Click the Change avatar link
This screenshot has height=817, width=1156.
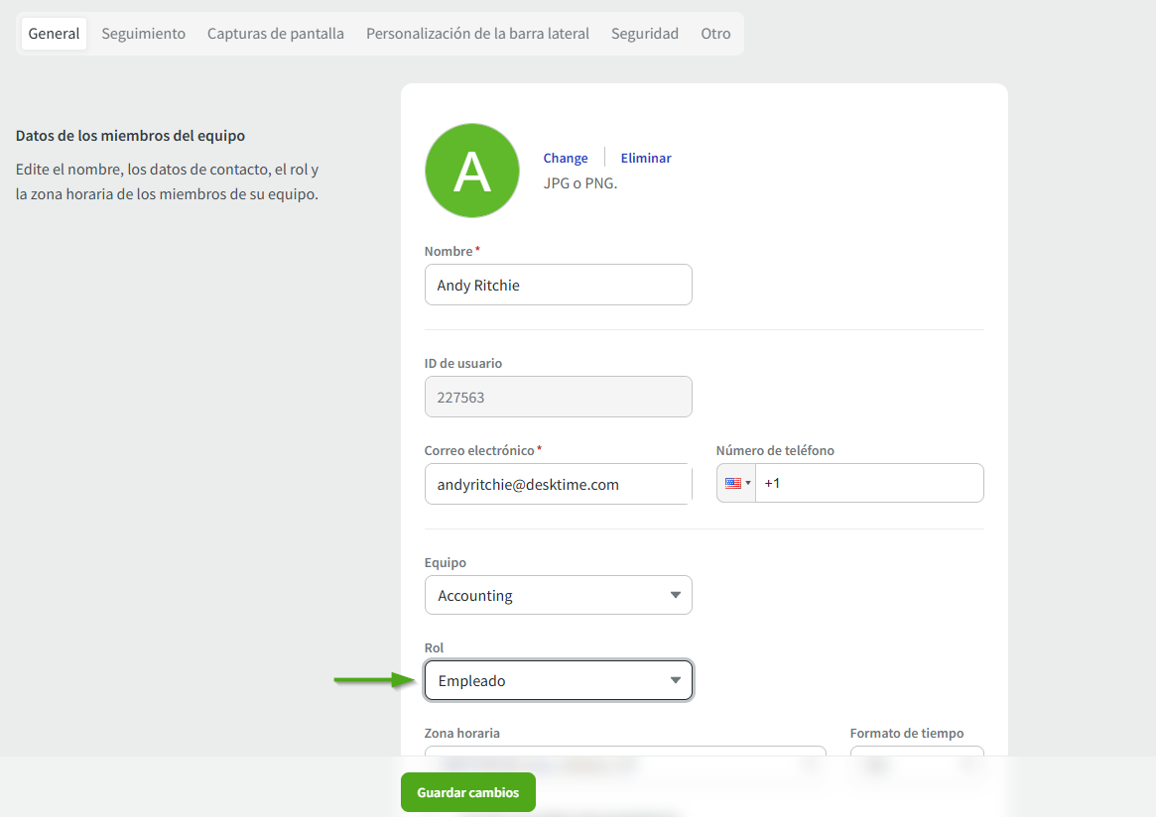click(x=565, y=158)
